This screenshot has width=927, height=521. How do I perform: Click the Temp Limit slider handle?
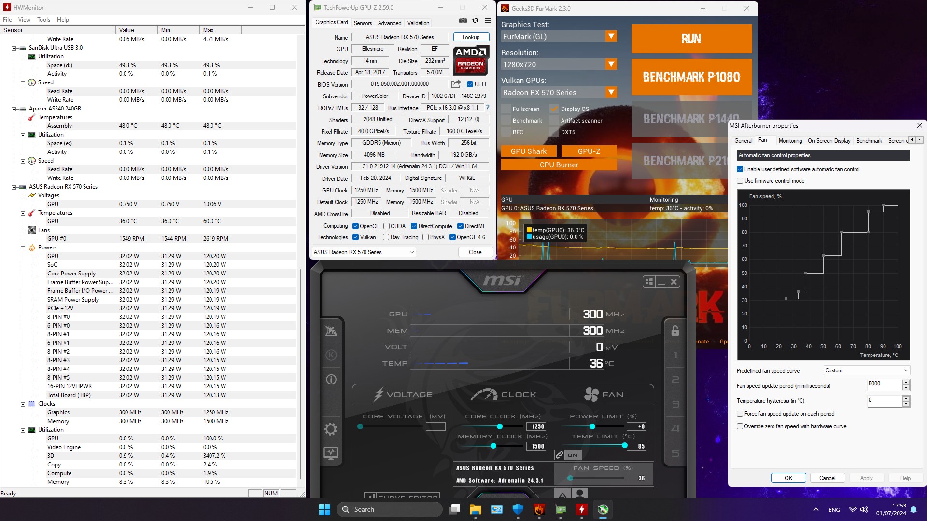tap(625, 445)
